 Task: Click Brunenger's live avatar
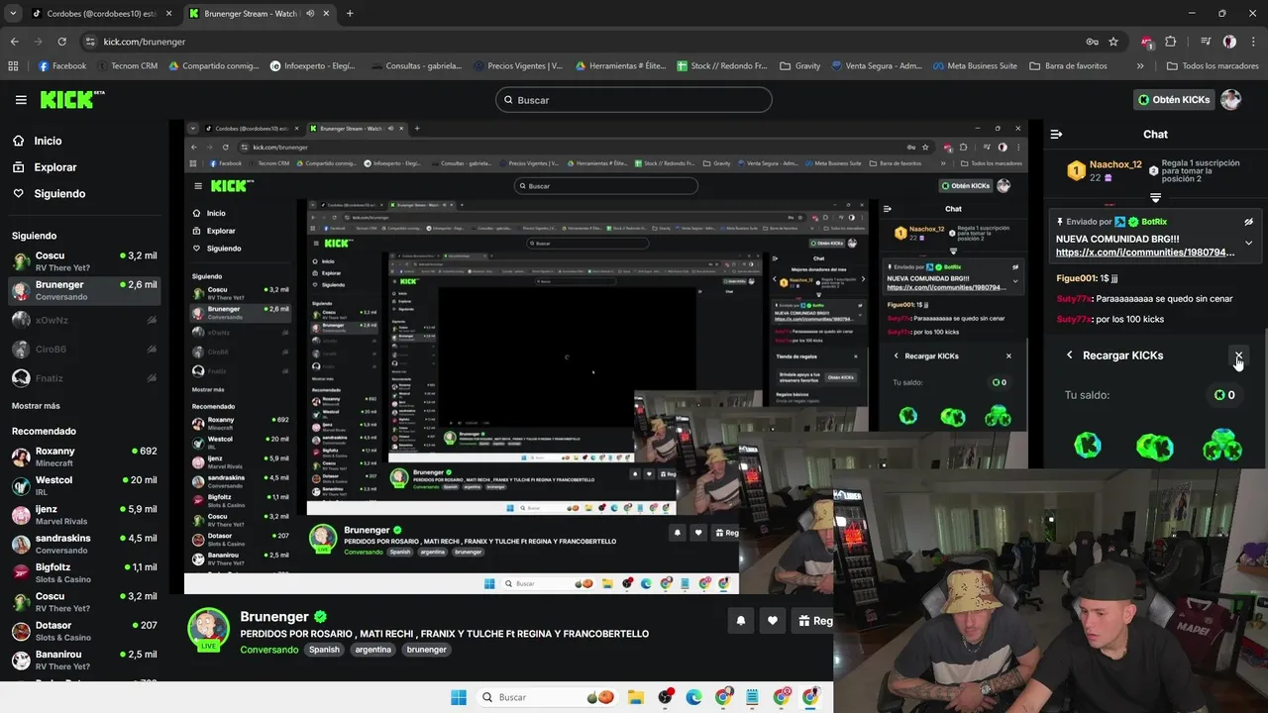(209, 630)
